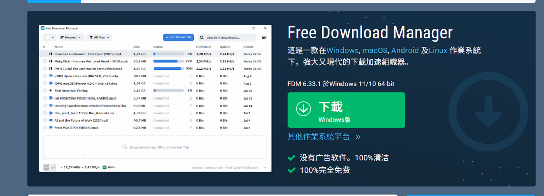Open the 其他作業系統平台 link
544x196 pixels.
(324, 136)
